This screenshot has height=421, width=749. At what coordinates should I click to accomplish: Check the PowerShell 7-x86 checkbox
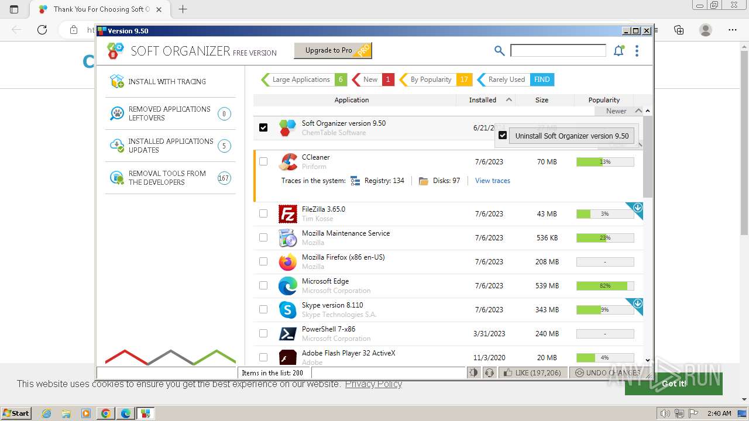click(x=263, y=334)
